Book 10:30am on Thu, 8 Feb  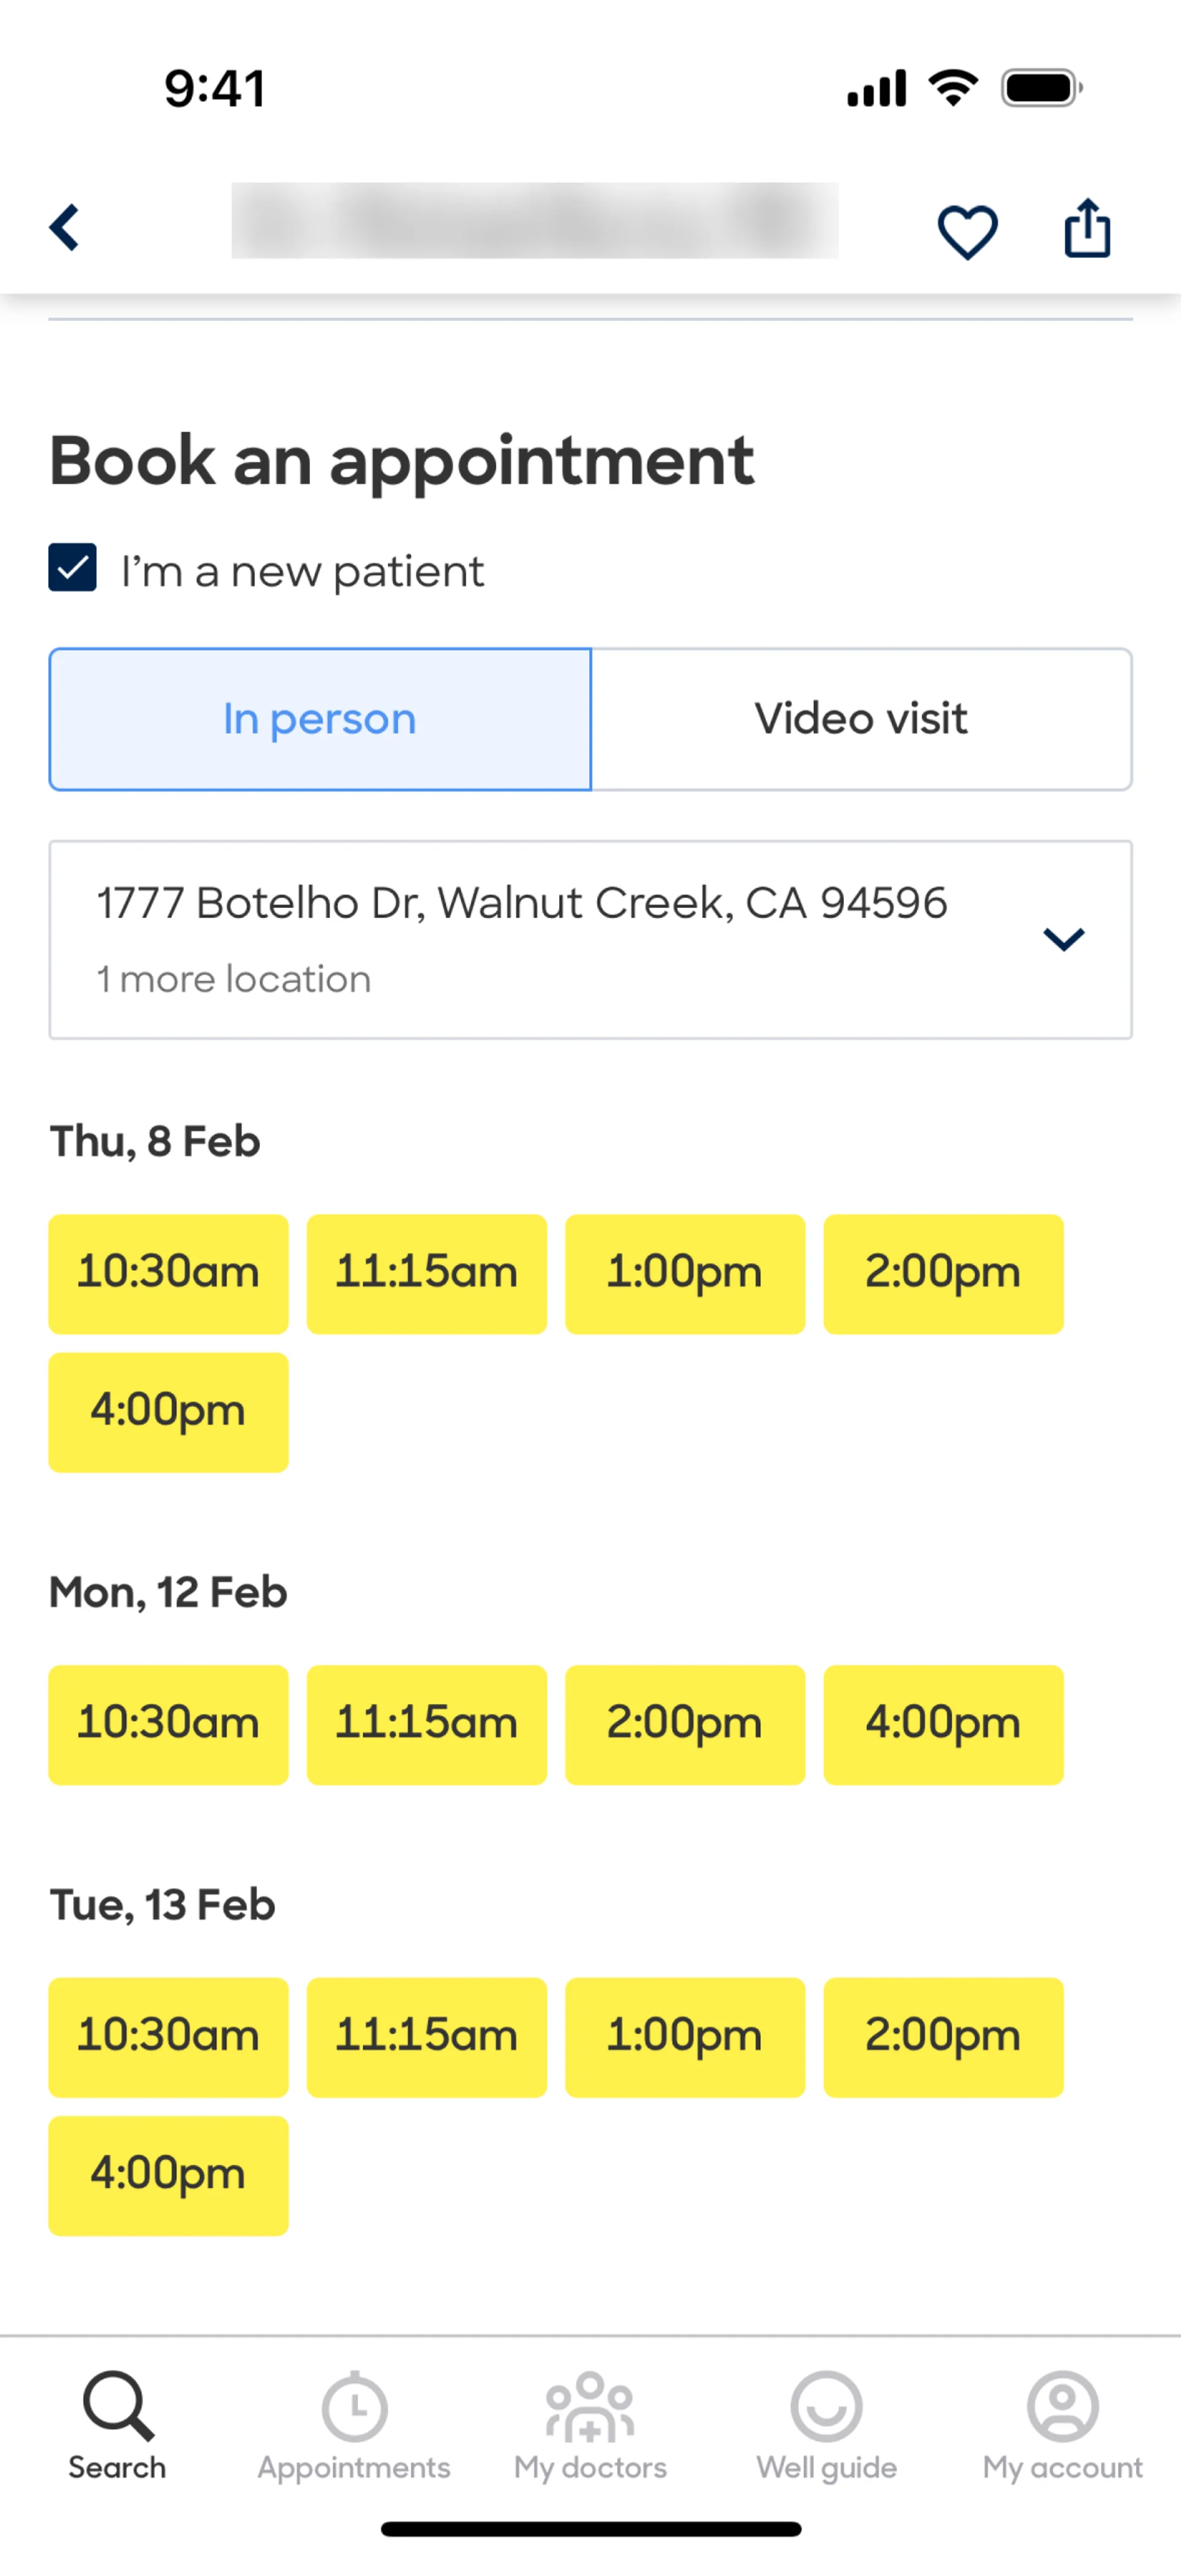click(x=168, y=1273)
